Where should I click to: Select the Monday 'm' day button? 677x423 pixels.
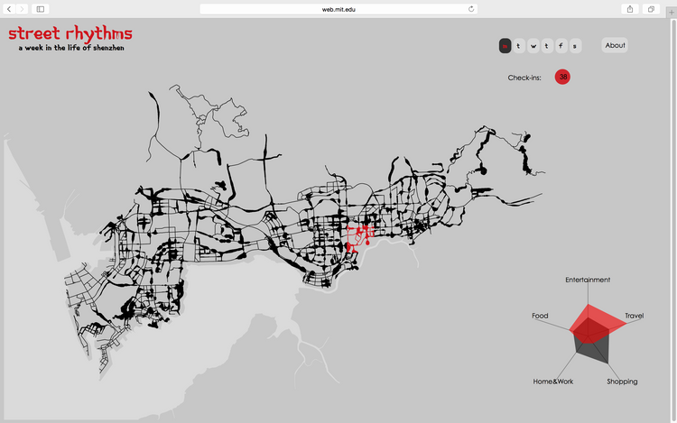click(505, 46)
